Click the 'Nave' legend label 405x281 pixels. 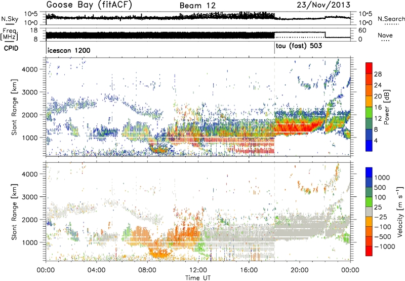click(x=385, y=36)
